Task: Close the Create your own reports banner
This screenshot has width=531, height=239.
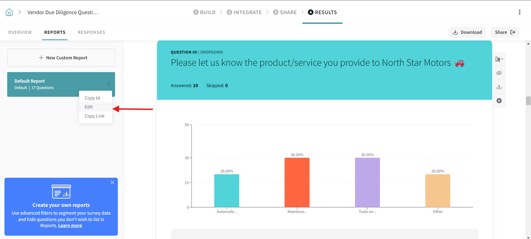Action: tap(112, 182)
